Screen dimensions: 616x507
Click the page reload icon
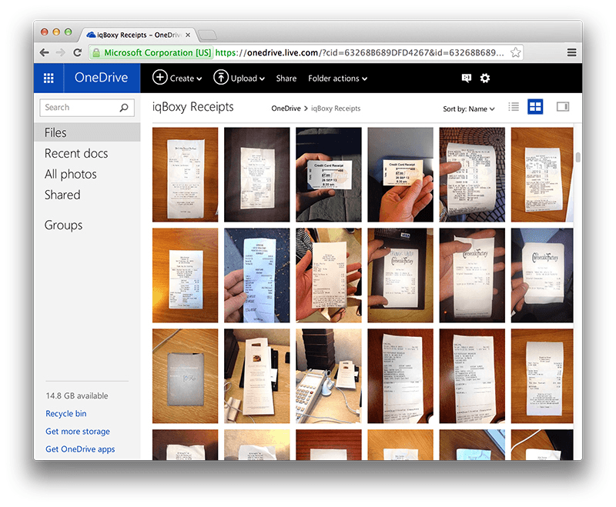78,52
